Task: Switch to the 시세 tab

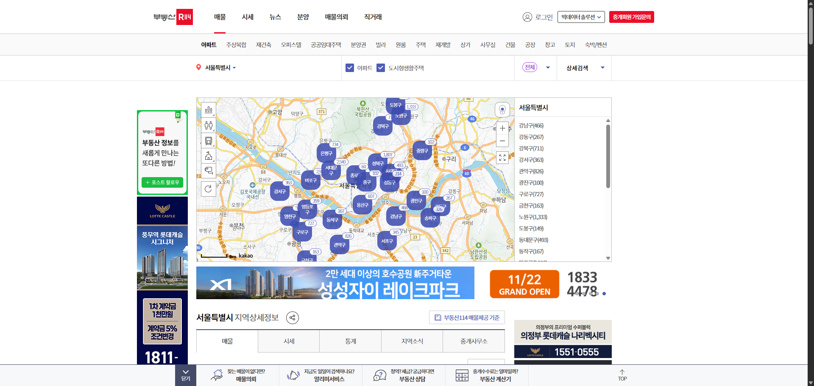Action: [x=288, y=341]
